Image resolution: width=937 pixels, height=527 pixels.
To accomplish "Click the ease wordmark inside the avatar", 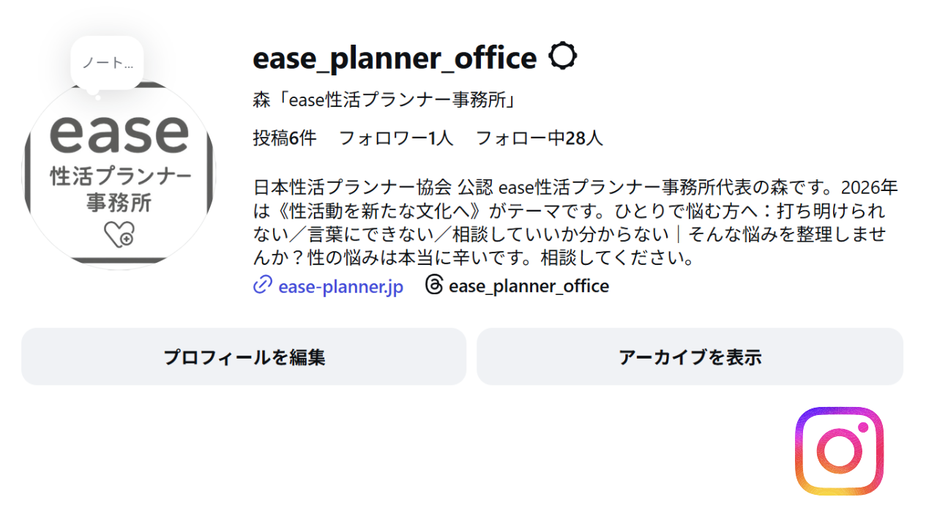I will pos(119,132).
